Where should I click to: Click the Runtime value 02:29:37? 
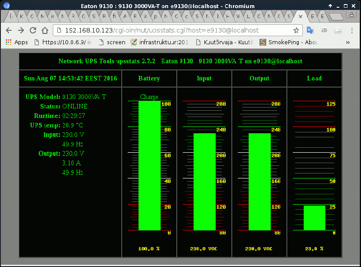[x=74, y=116]
